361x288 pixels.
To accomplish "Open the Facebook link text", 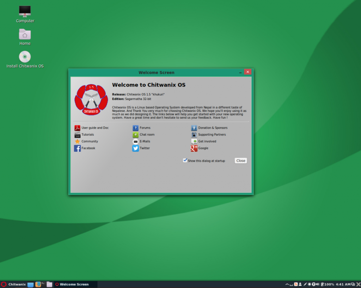I will pyautogui.click(x=88, y=148).
